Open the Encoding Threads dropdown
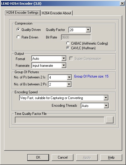Viewport: 126px width, 165px height. point(106,106)
